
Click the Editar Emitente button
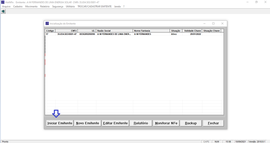click(115, 123)
